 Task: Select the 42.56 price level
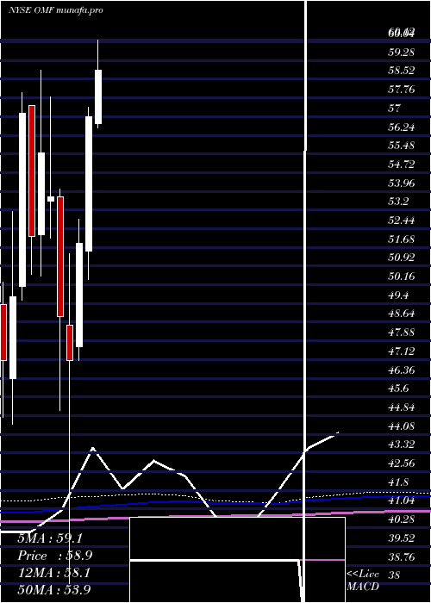[x=401, y=463]
